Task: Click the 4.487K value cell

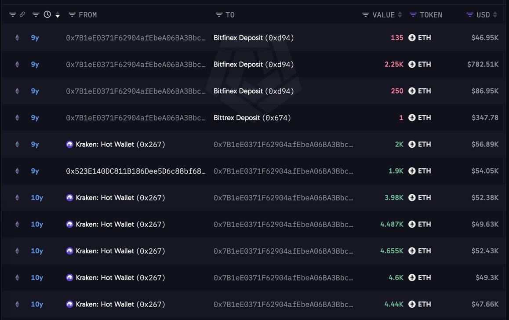Action: click(392, 224)
